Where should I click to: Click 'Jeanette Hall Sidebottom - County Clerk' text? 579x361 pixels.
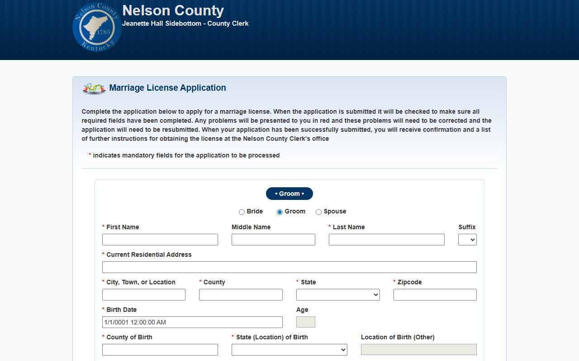click(x=185, y=23)
